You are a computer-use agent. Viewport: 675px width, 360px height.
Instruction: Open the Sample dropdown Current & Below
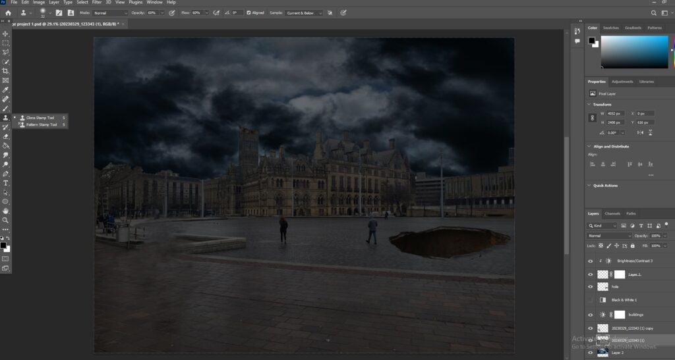[304, 13]
